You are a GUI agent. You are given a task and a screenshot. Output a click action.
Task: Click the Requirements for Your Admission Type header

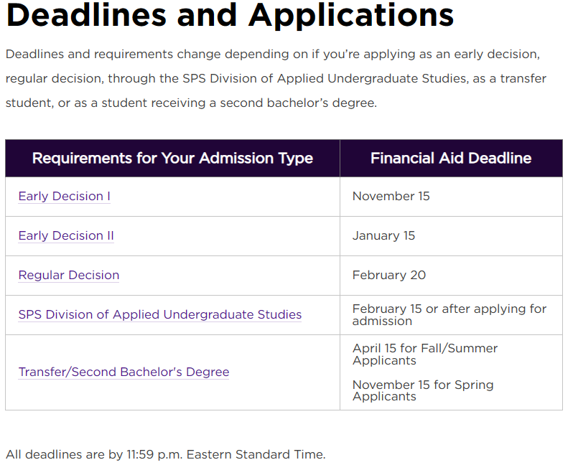172,159
